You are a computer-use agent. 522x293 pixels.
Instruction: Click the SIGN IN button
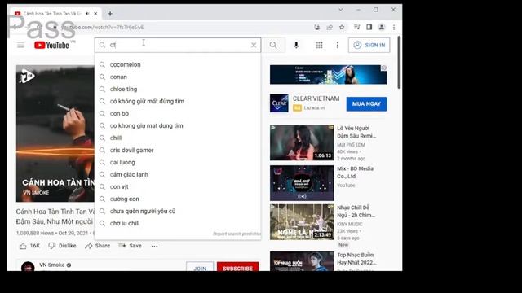tap(369, 45)
